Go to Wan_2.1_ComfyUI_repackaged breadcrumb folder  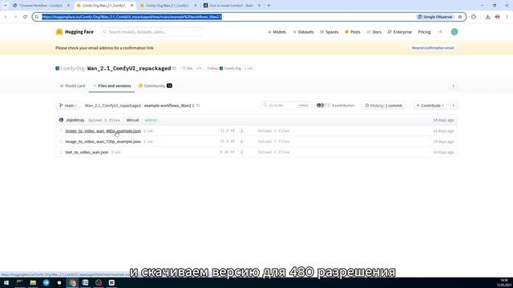[x=112, y=106]
